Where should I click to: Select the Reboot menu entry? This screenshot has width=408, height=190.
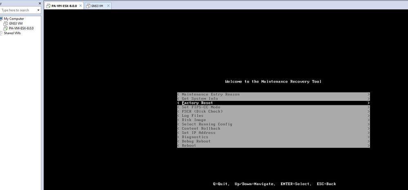274,145
